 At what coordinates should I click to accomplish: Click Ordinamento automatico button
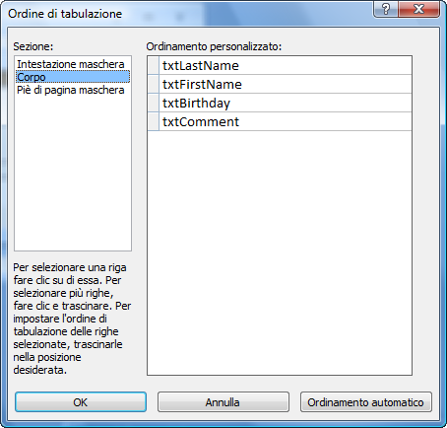click(x=366, y=402)
